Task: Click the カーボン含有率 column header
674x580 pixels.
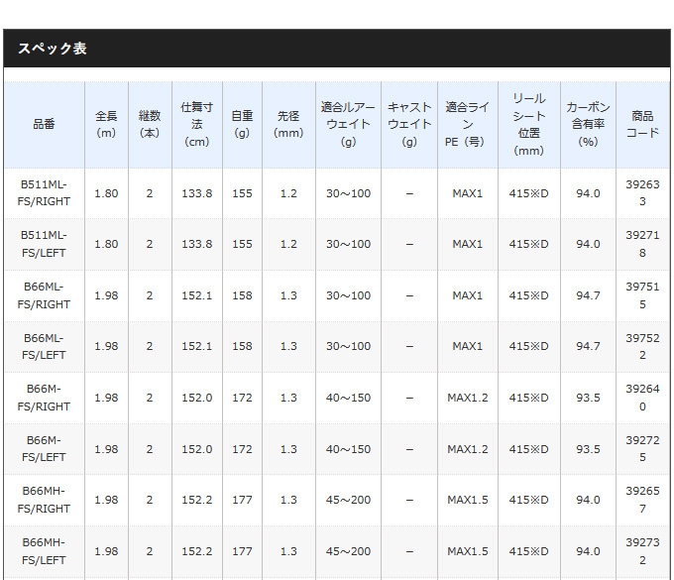Action: pyautogui.click(x=588, y=125)
